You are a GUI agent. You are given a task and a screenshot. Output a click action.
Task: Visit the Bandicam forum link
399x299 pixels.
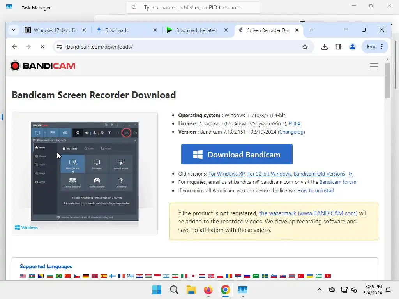pos(338,182)
